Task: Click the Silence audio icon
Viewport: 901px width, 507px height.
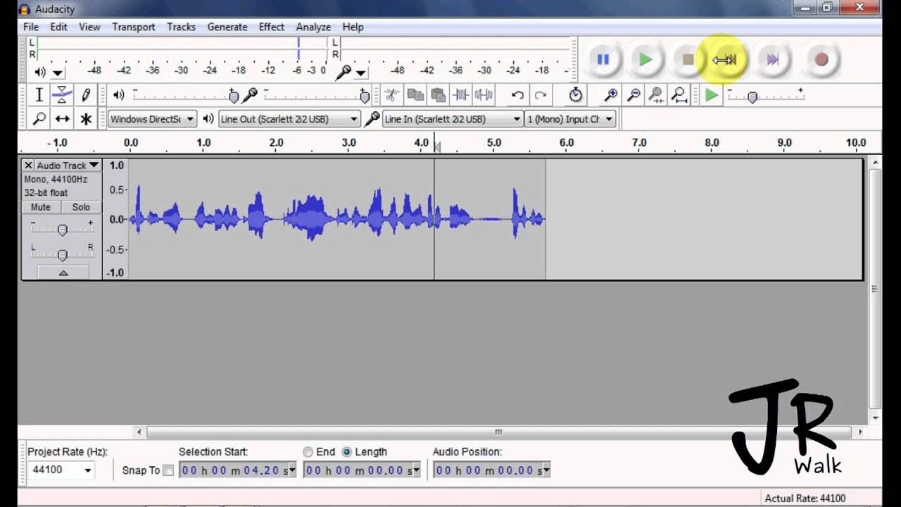Action: coord(484,94)
